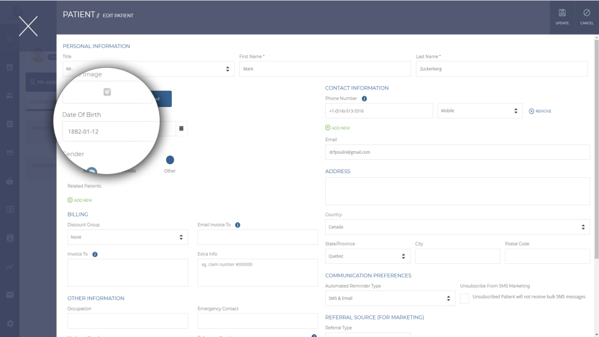Viewport: 599px width, 337px height.
Task: Click the City input field
Action: (x=457, y=256)
